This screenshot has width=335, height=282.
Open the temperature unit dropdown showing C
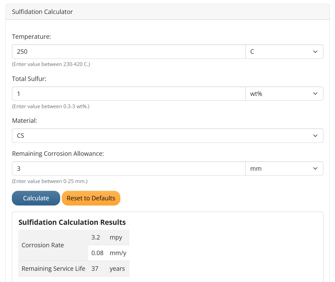[284, 52]
